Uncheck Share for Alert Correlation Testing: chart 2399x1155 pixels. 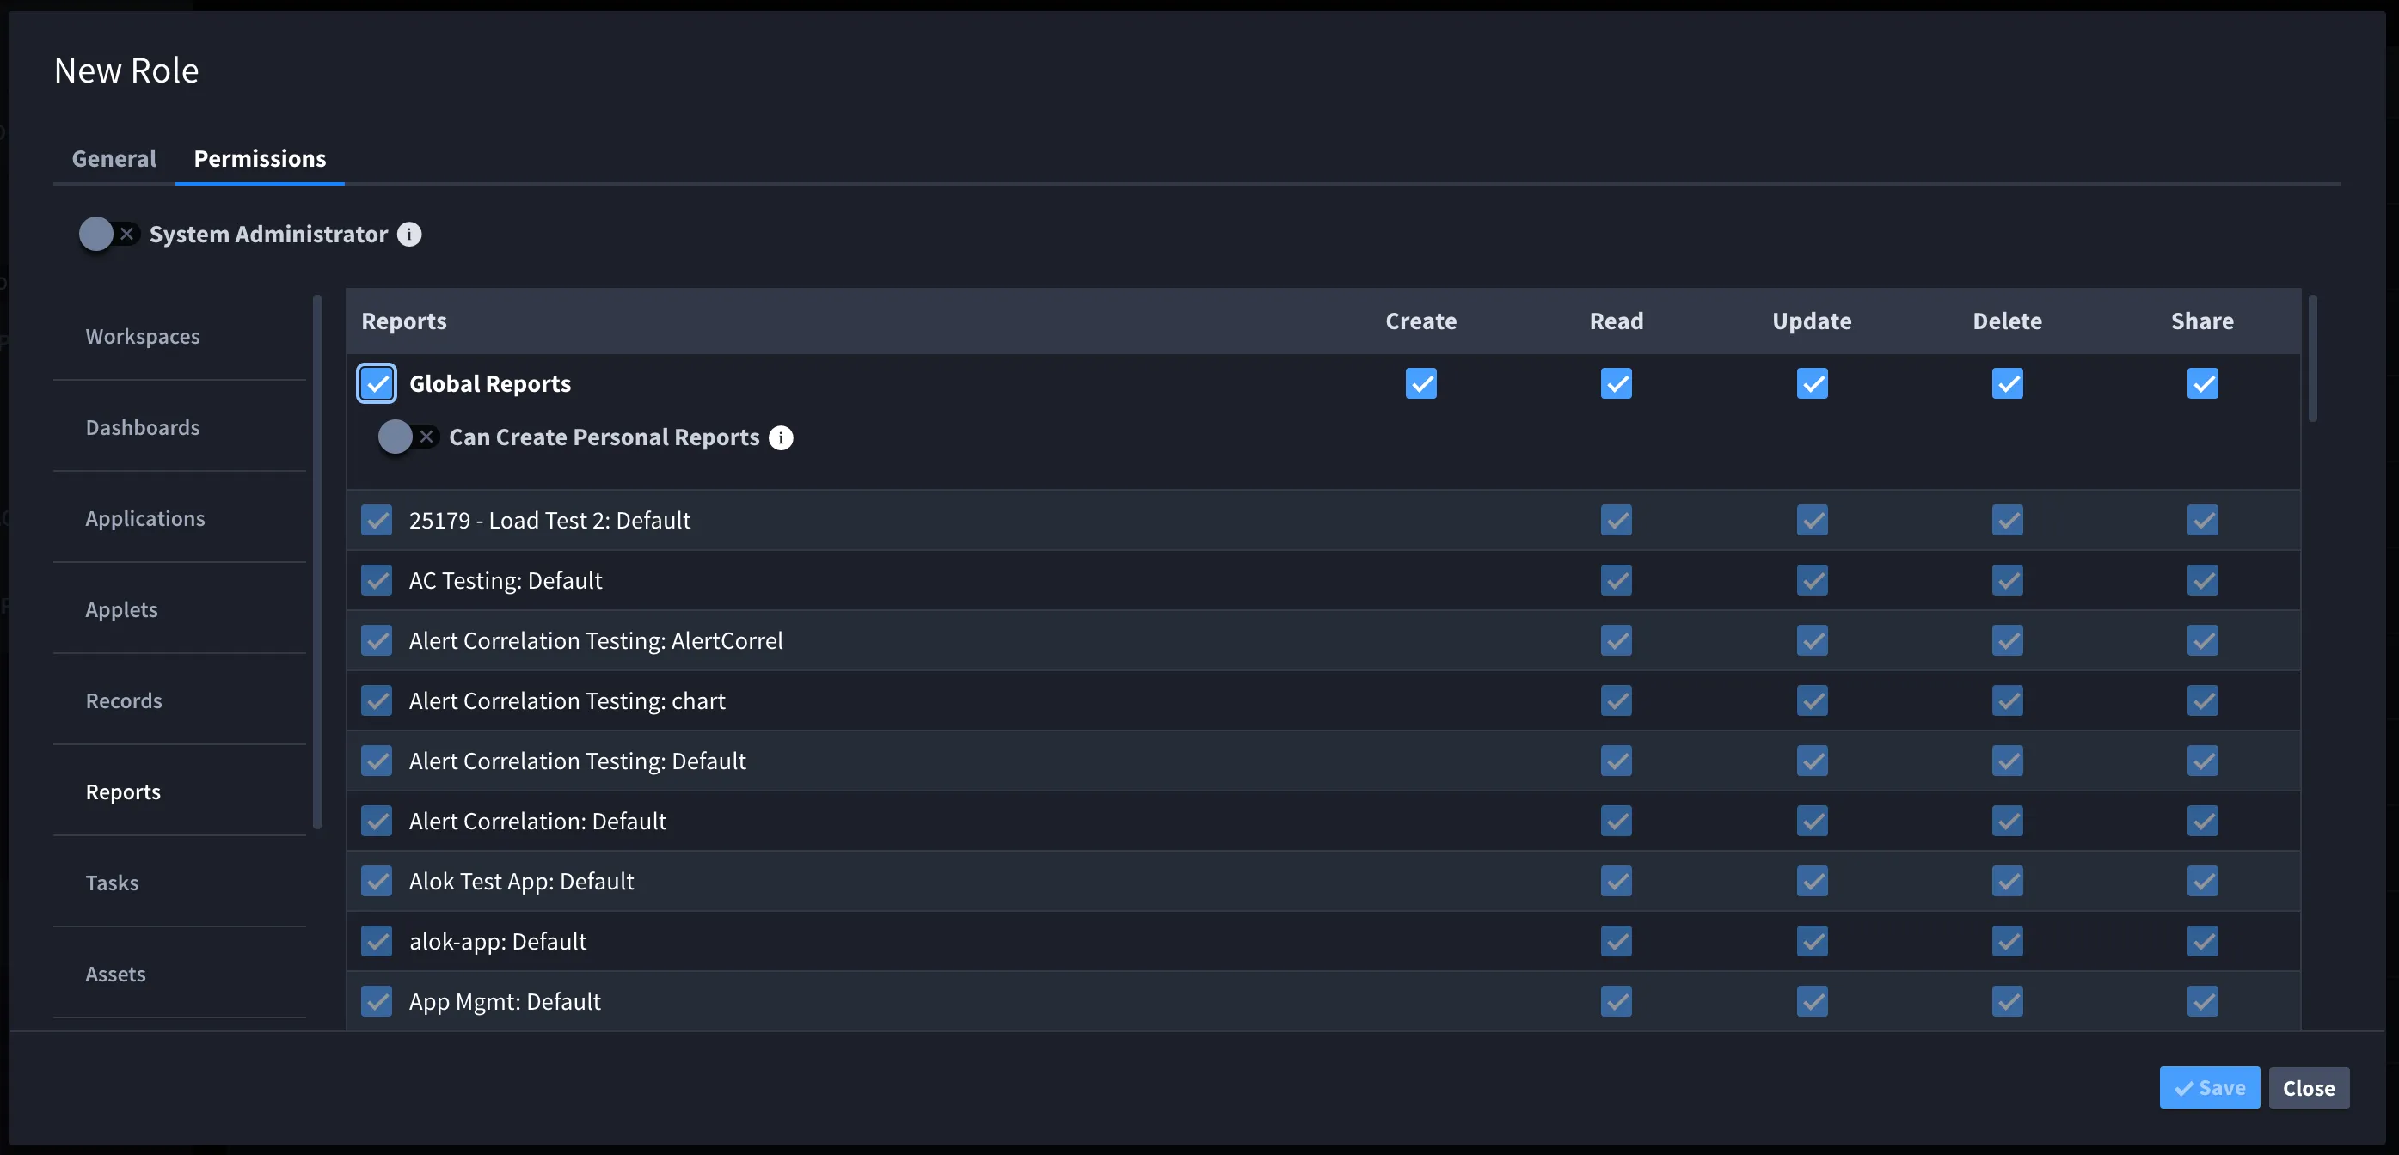(2202, 700)
